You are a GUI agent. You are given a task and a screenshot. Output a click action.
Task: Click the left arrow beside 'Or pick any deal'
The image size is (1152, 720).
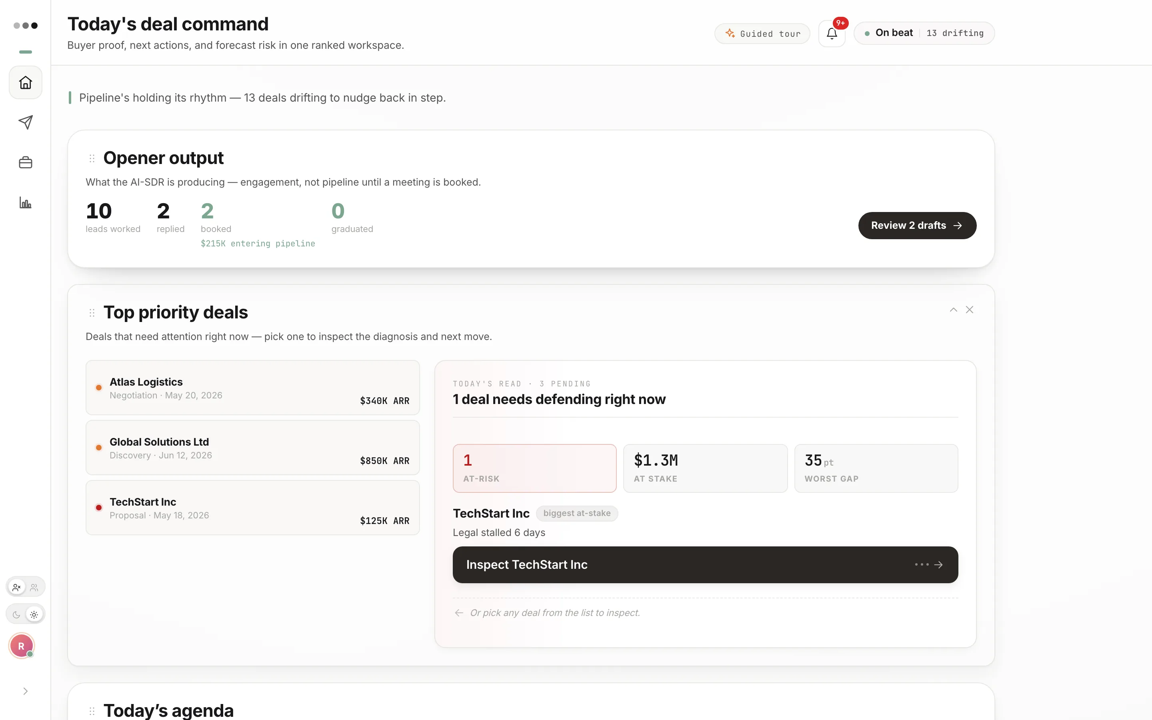click(x=459, y=613)
